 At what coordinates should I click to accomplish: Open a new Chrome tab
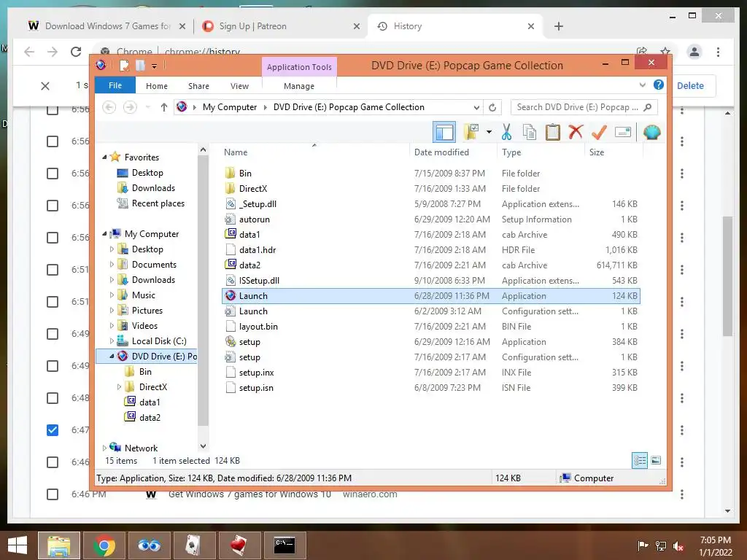[x=559, y=26]
